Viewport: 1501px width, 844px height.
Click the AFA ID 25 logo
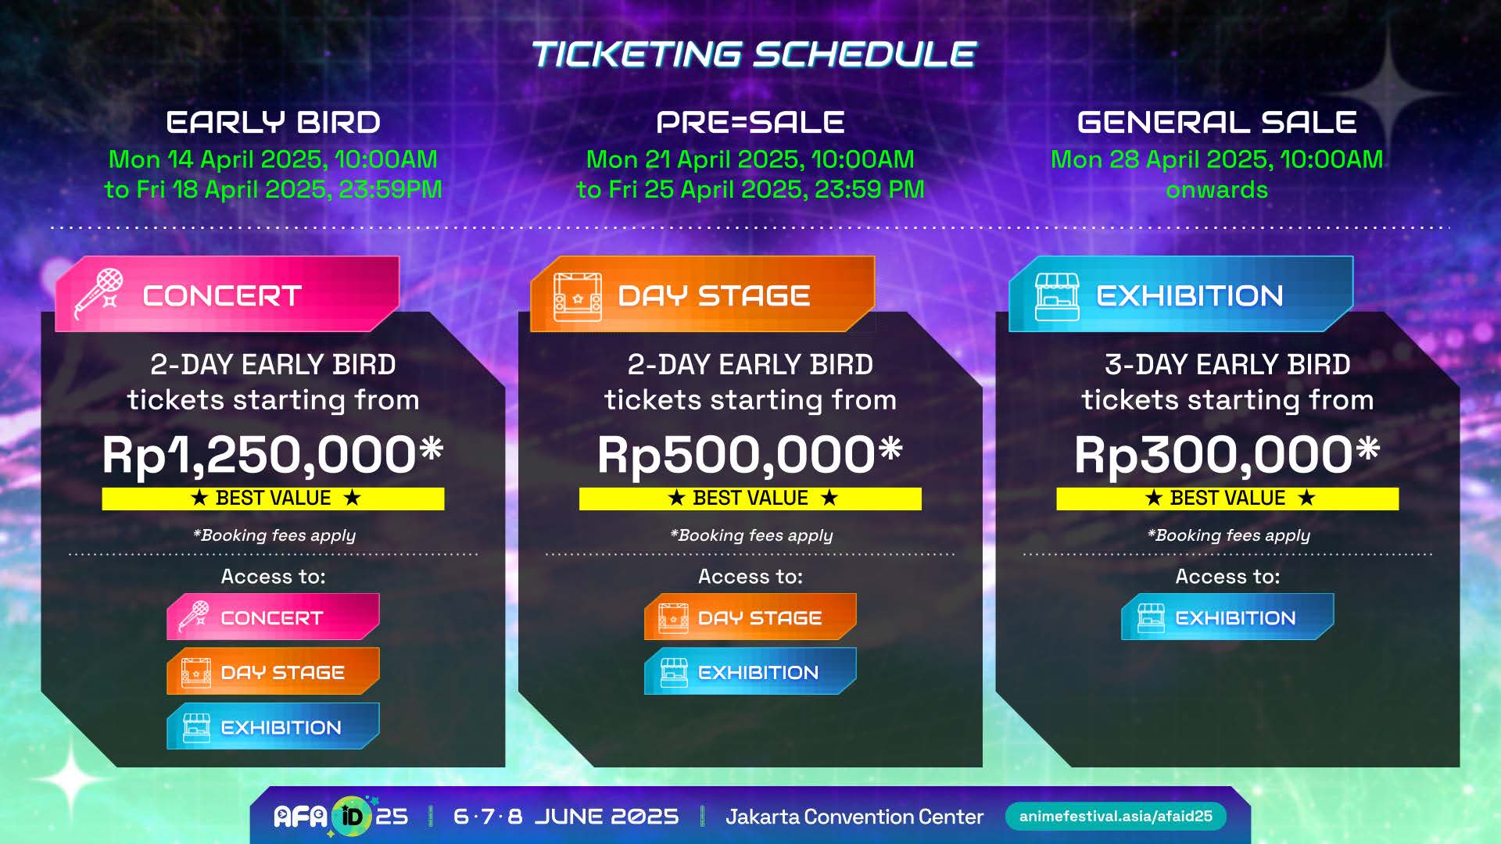pos(341,817)
